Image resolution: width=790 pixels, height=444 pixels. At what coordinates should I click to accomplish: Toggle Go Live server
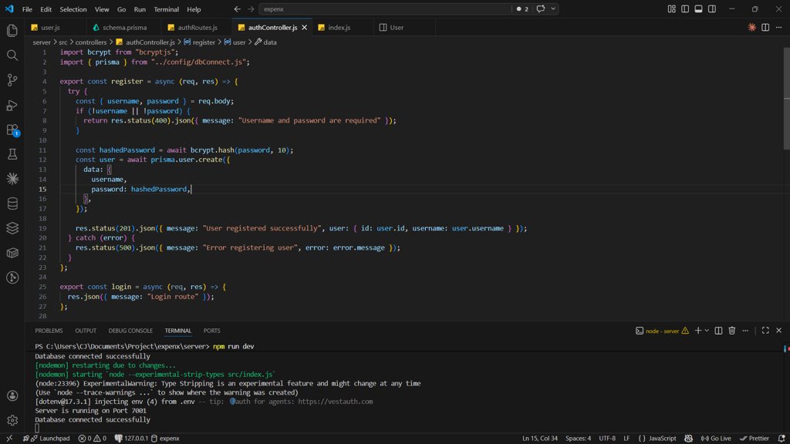[x=715, y=439]
